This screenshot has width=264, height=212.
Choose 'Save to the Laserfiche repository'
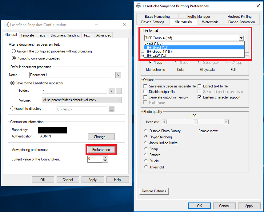point(12,83)
